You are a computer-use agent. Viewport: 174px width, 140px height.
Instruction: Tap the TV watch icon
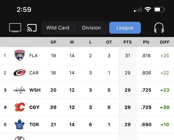tap(15, 28)
